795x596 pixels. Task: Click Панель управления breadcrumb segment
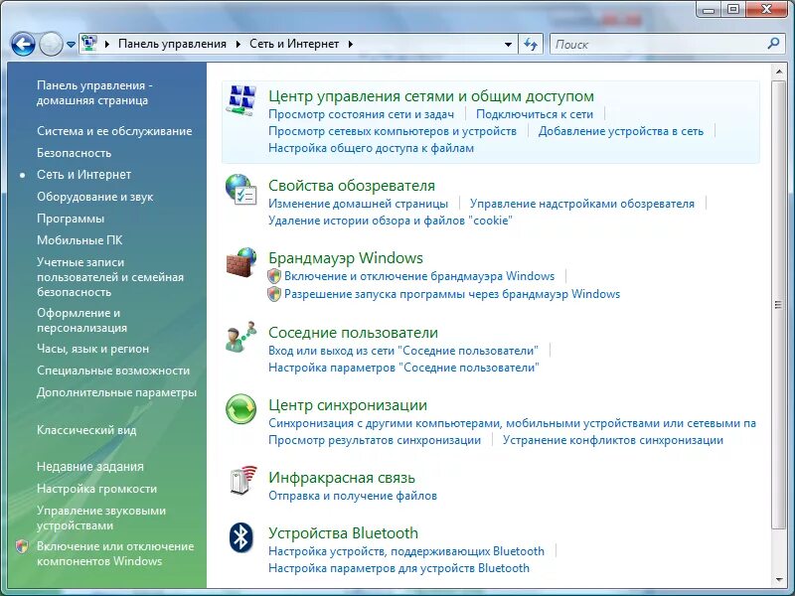coord(172,44)
